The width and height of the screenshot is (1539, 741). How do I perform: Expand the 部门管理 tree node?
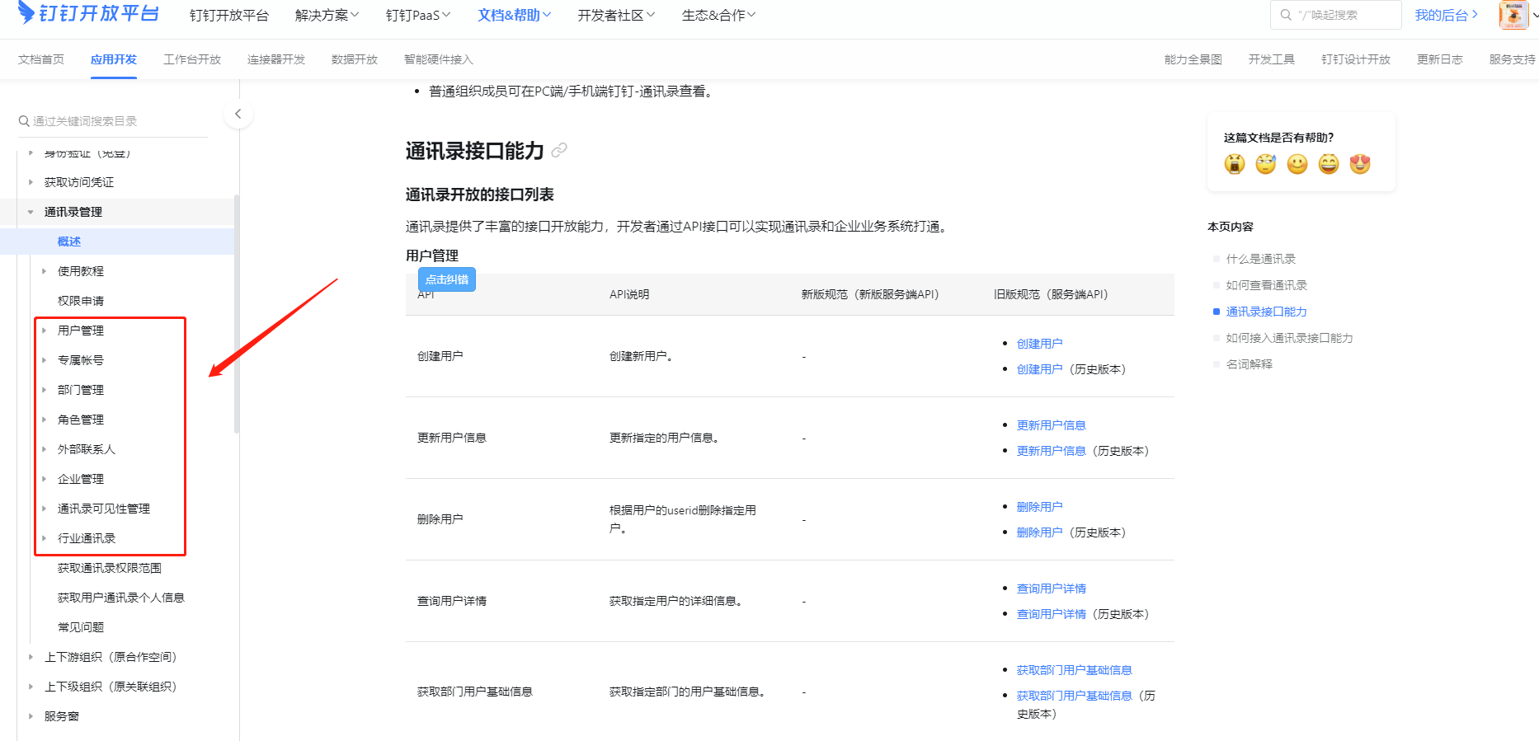coord(44,390)
